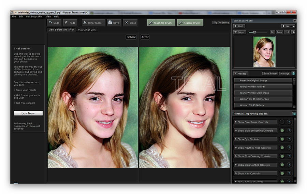The image size is (307, 194).
Task: Expand Show Mouth & Nose Controls
Action: point(255,148)
